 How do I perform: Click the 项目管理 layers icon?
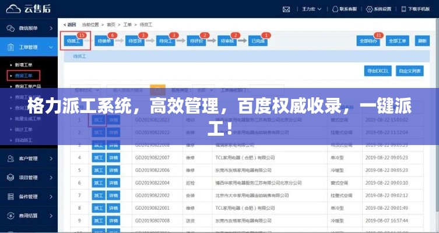(10, 177)
